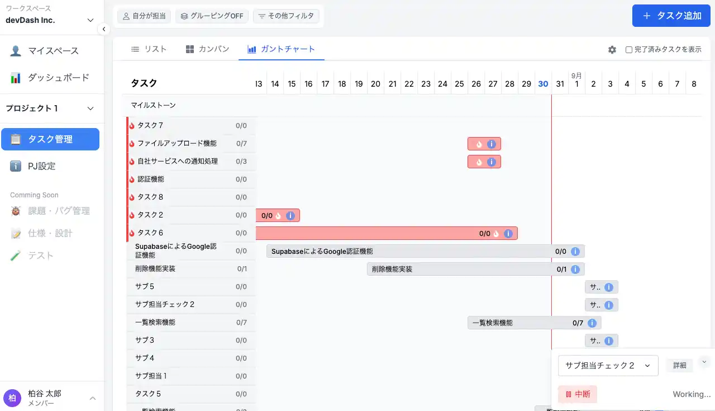Image resolution: width=715 pixels, height=411 pixels.
Task: Click the fire icon on タスク2 bar
Action: 278,216
